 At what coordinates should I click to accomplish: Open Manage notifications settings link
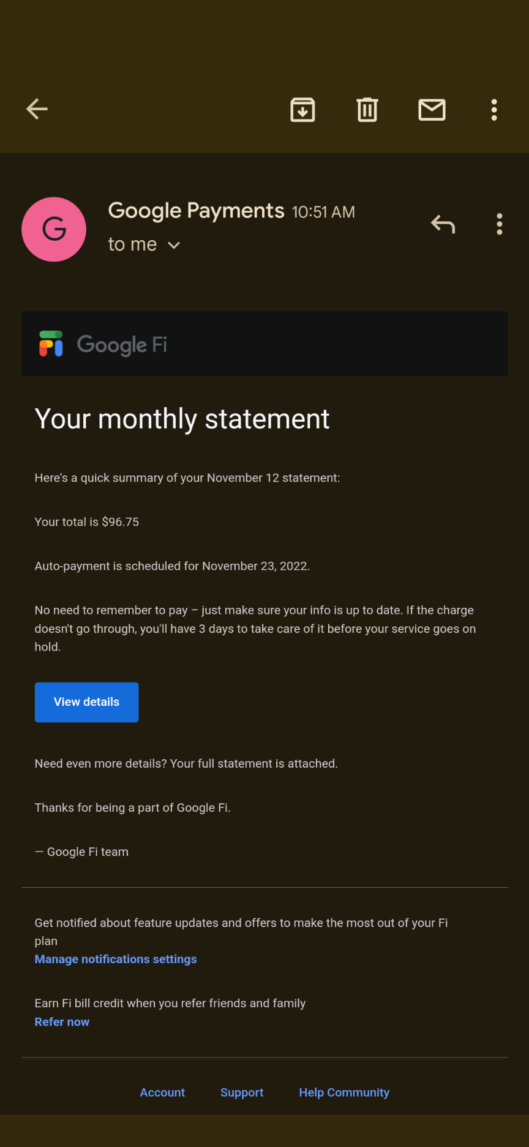point(116,959)
